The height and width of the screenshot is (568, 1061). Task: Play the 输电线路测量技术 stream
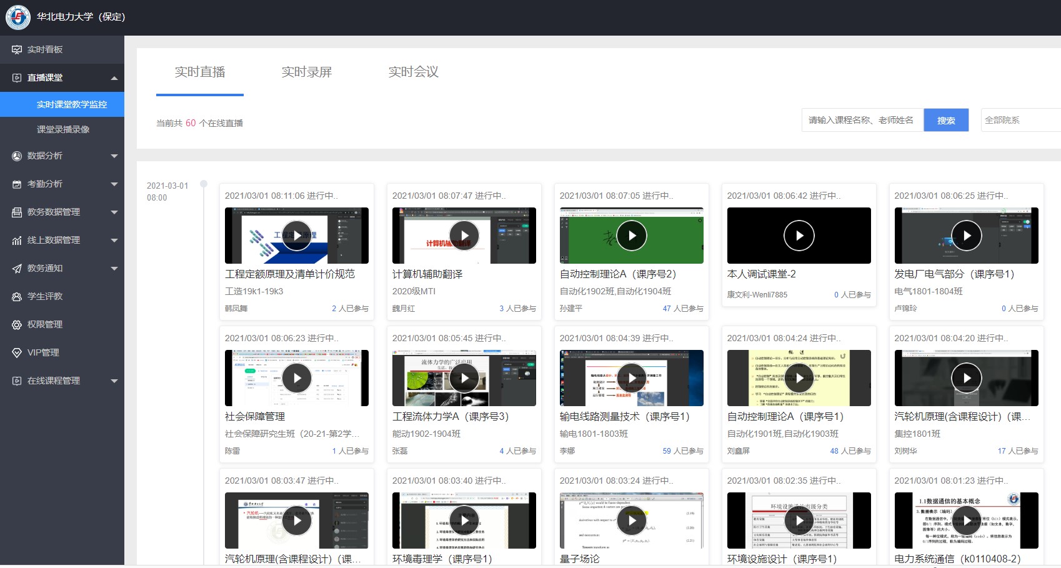point(632,378)
